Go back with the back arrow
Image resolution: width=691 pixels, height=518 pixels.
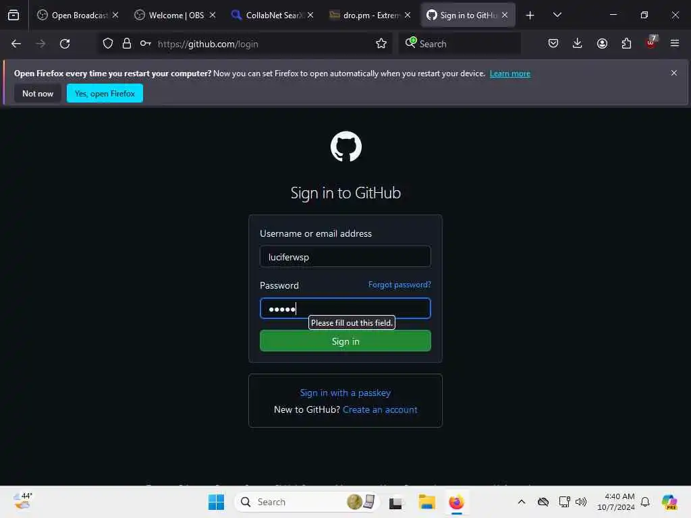click(16, 44)
